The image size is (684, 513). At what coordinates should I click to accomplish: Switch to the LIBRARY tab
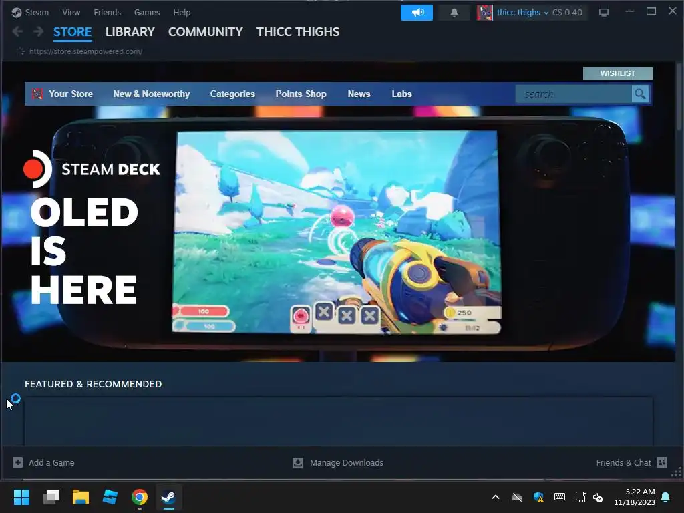(130, 32)
